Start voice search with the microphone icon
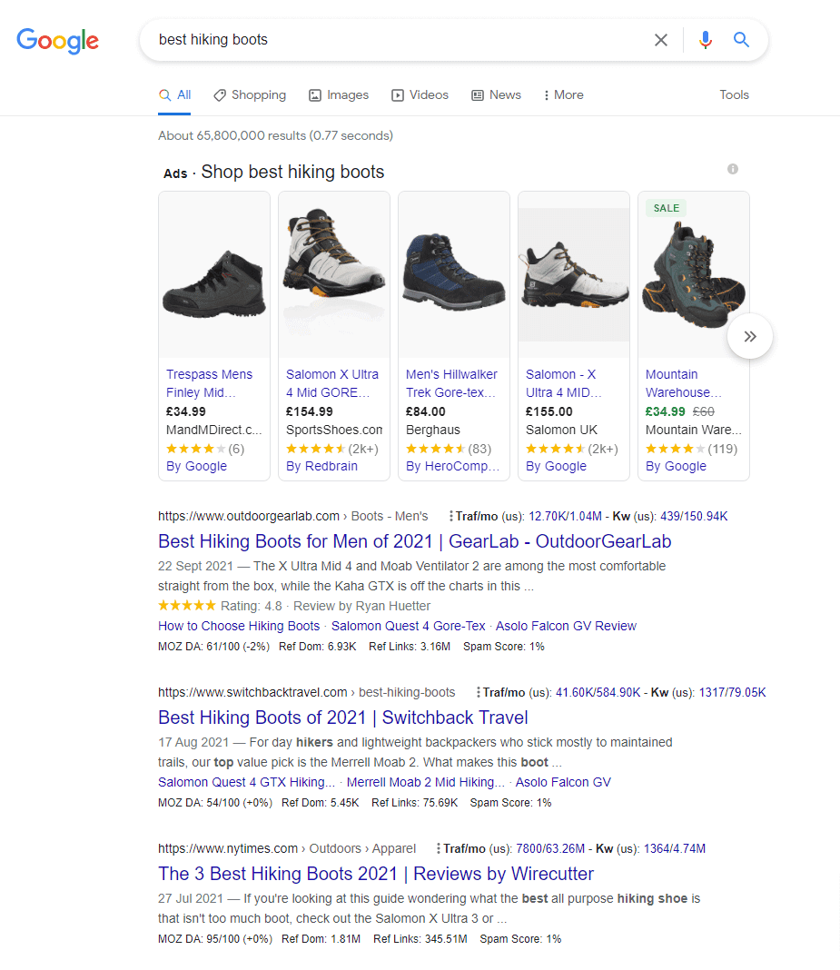 706,40
